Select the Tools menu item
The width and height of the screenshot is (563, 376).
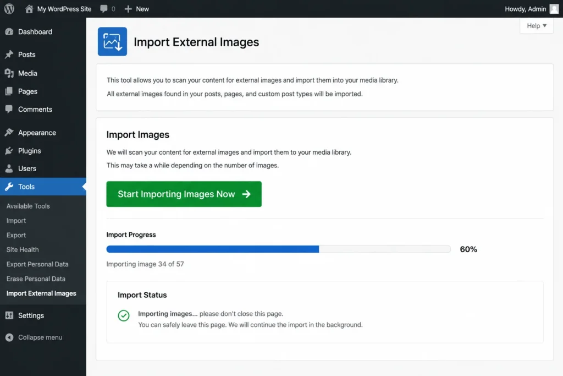tap(43, 187)
